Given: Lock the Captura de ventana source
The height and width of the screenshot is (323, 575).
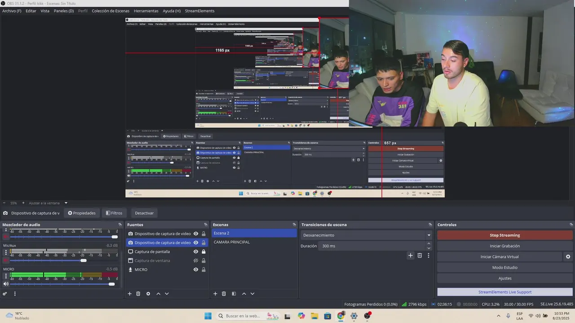Looking at the screenshot, I should coord(203,261).
